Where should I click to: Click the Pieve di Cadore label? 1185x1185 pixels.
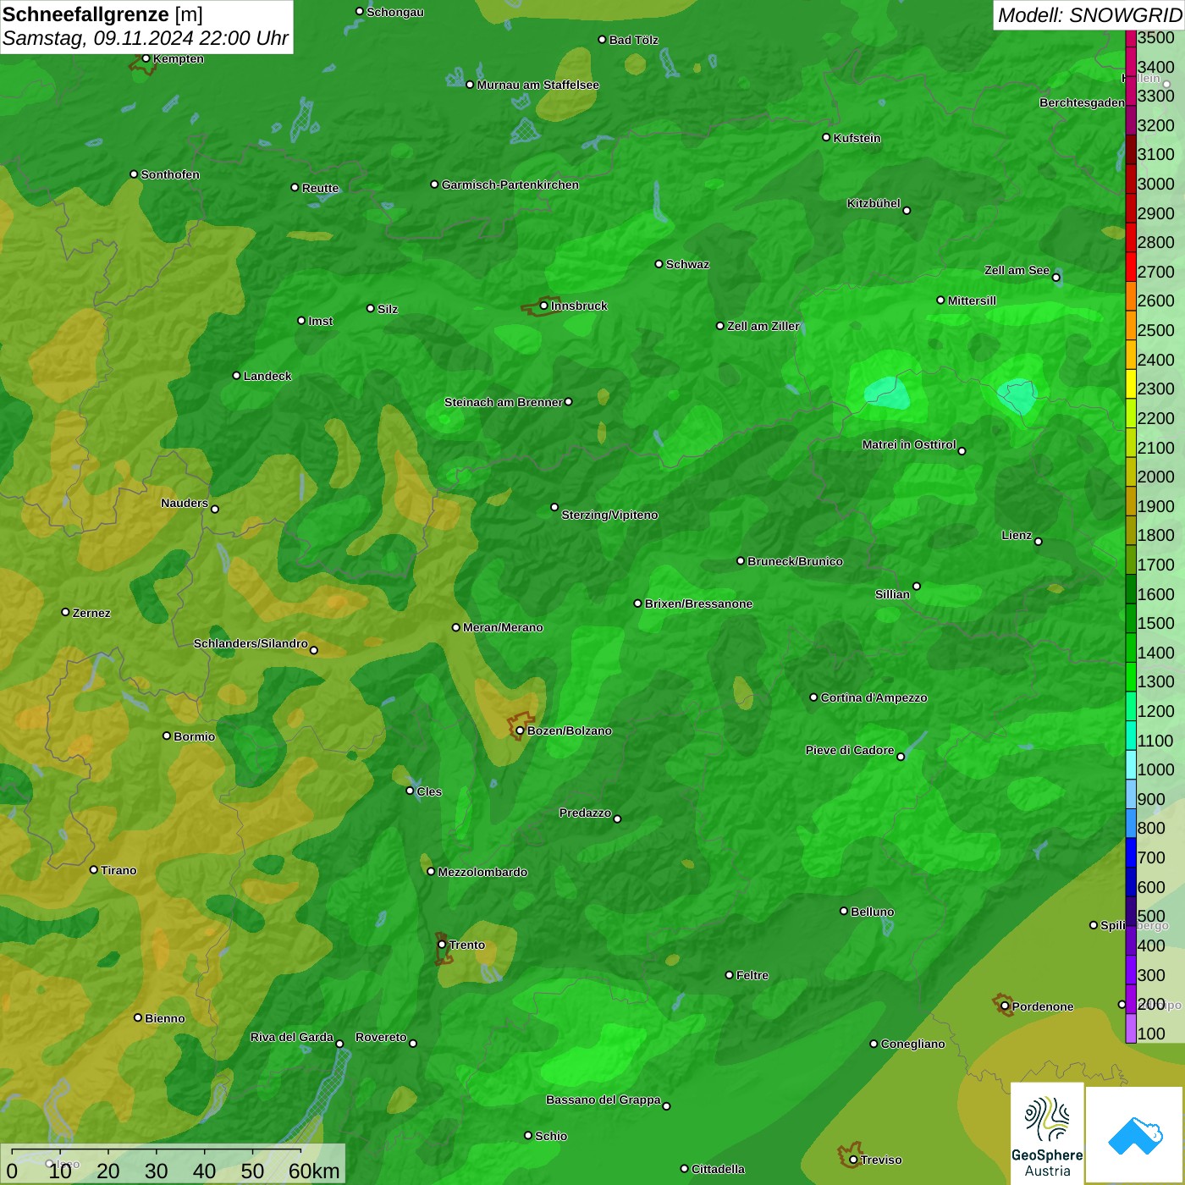tap(850, 750)
